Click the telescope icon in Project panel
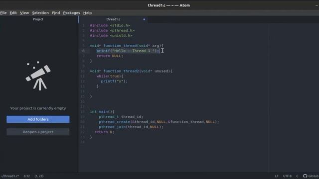The height and width of the screenshot is (179, 319). coord(38,76)
